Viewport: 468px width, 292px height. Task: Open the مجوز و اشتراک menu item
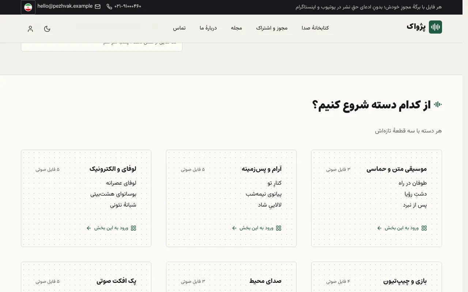(272, 28)
